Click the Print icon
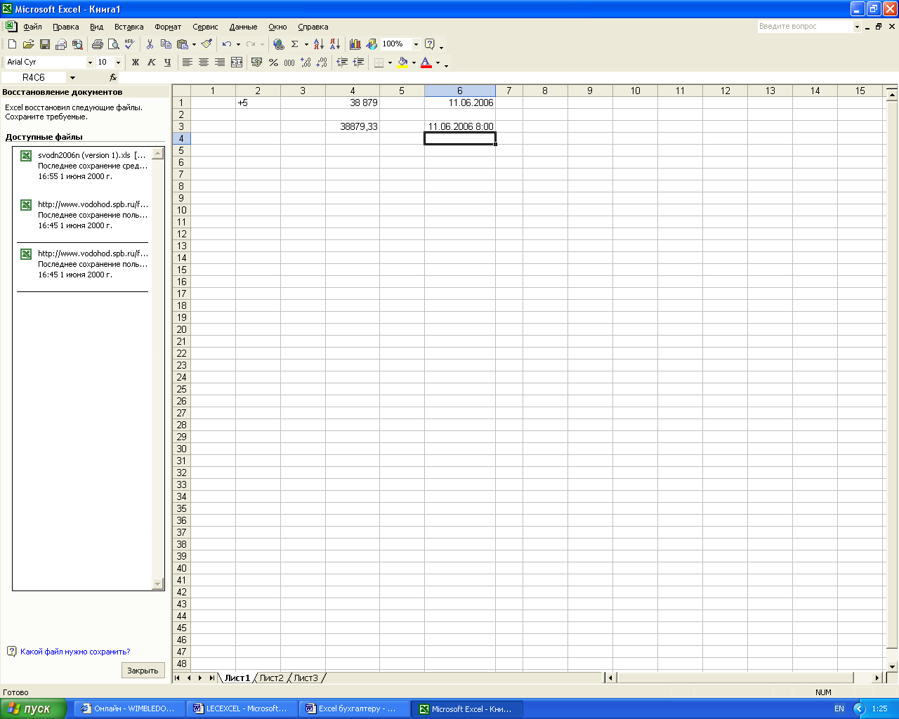This screenshot has height=719, width=899. pyautogui.click(x=97, y=44)
